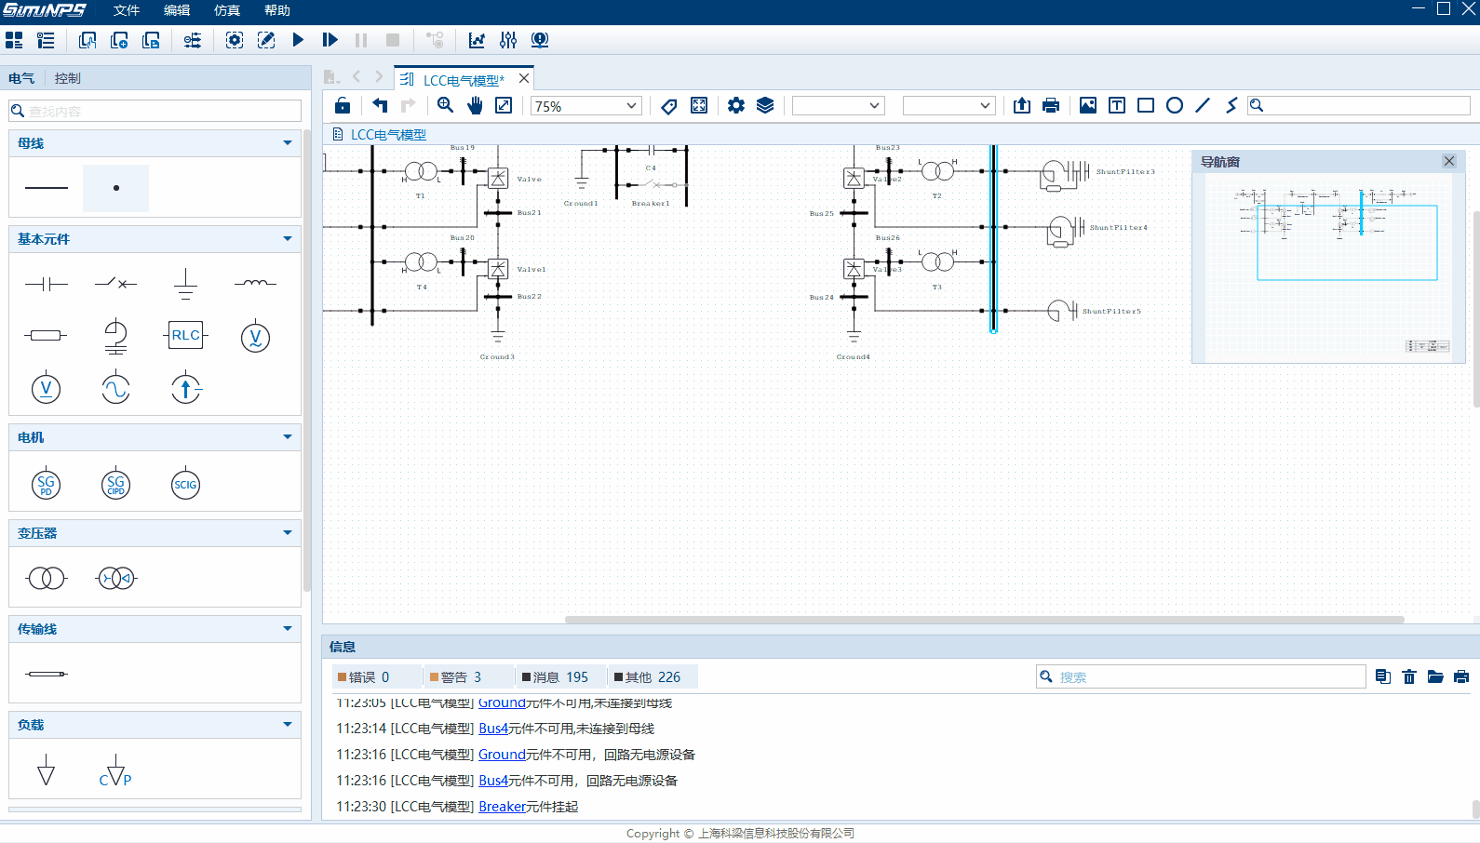The width and height of the screenshot is (1480, 843).
Task: Select the SCIG motor component
Action: pyautogui.click(x=185, y=485)
